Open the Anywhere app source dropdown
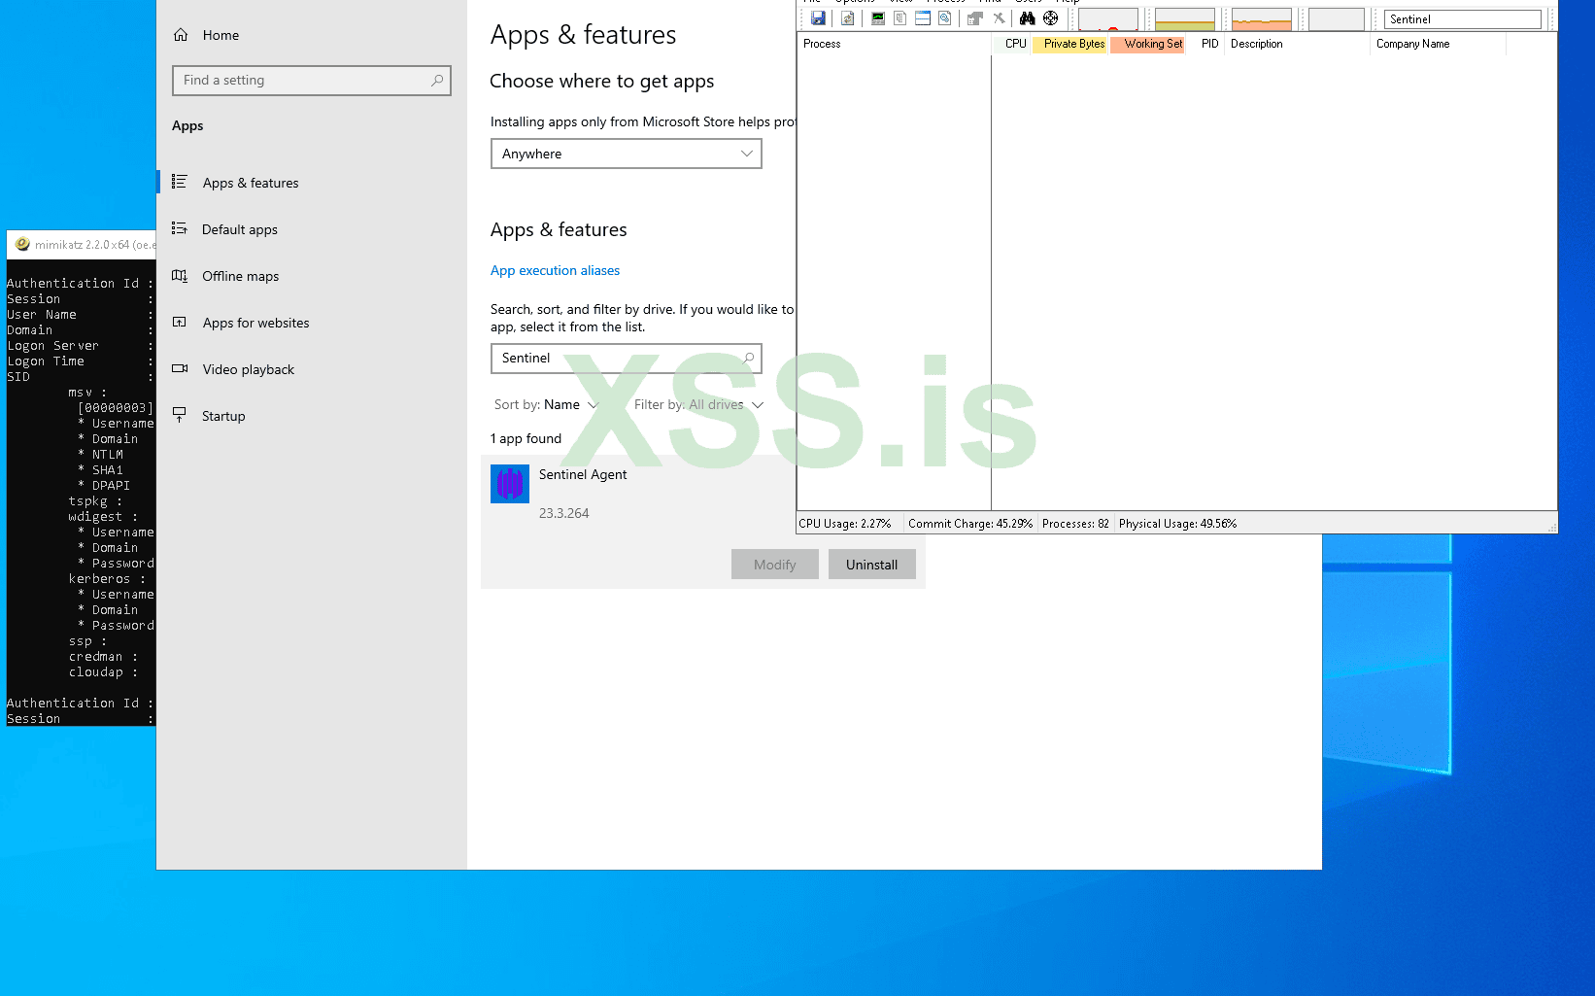 [626, 154]
